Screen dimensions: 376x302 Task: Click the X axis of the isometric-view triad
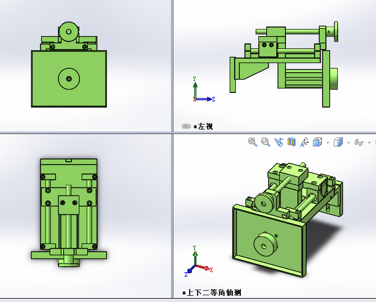[204, 268]
